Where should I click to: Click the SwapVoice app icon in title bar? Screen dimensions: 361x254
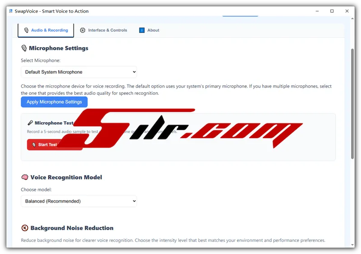[10, 11]
